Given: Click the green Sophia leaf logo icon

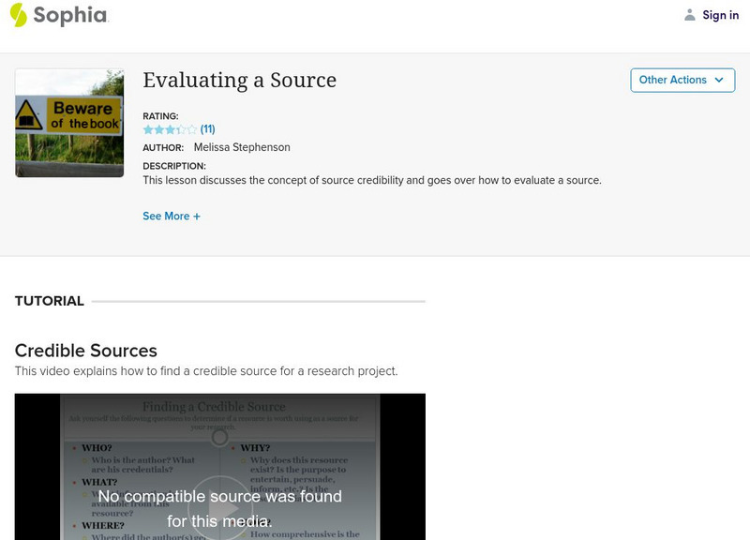Looking at the screenshot, I should pyautogui.click(x=19, y=15).
